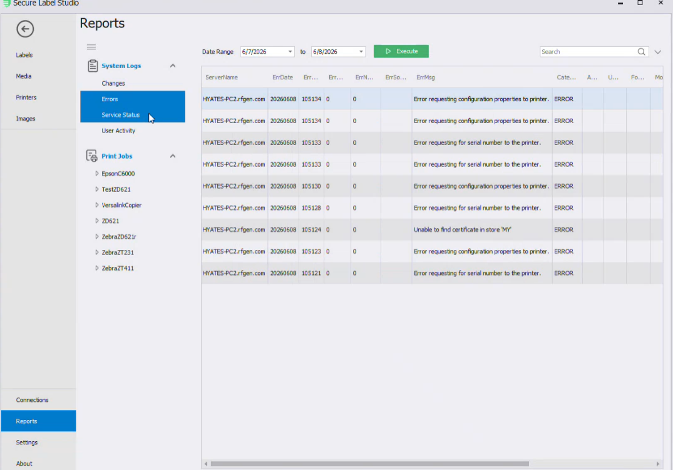Expand the ZD621 tree arrow
This screenshot has width=673, height=470.
pos(96,221)
